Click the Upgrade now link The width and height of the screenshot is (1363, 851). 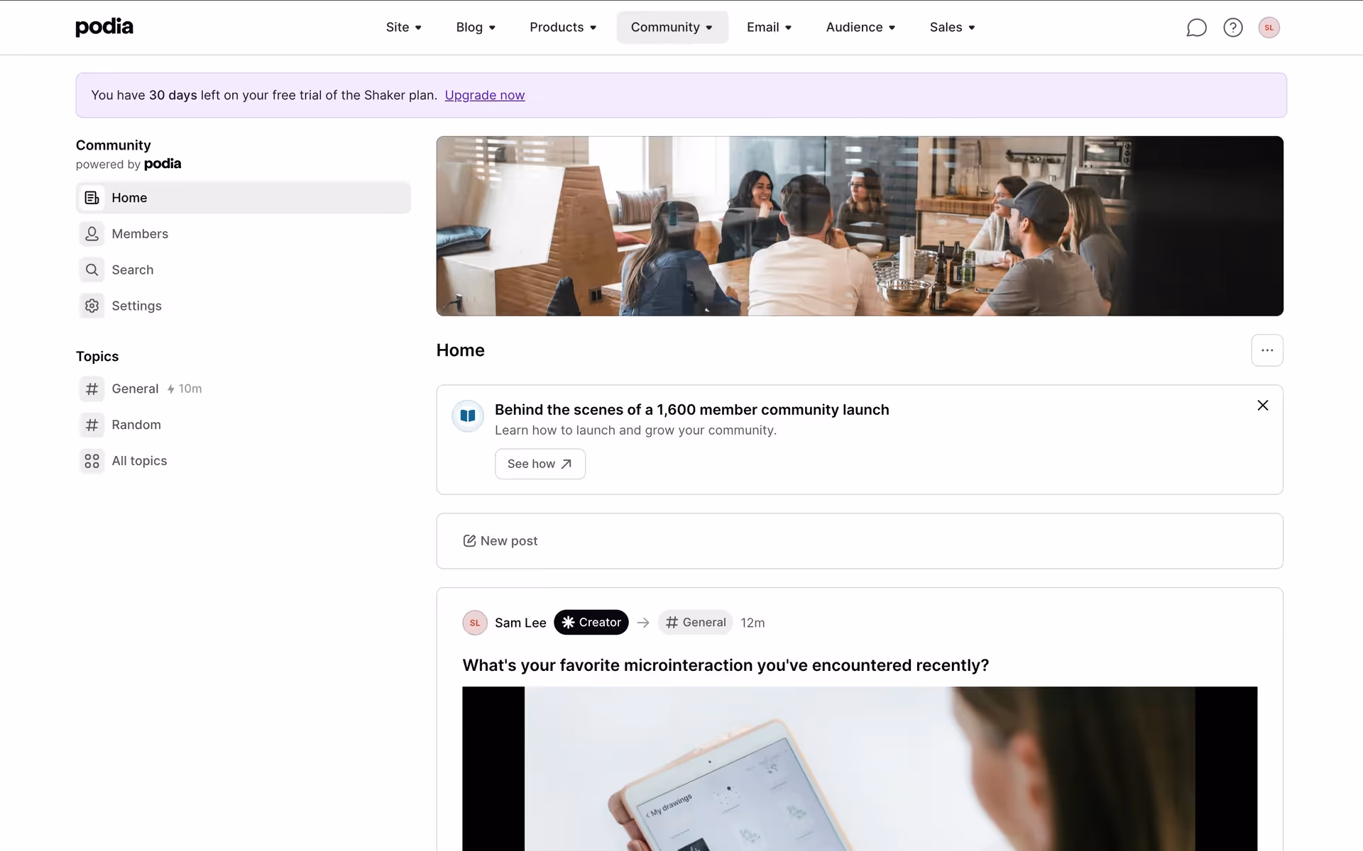(x=484, y=95)
